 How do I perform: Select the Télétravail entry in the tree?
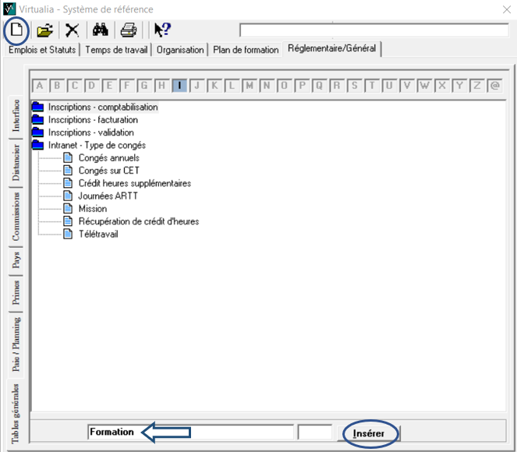point(98,234)
